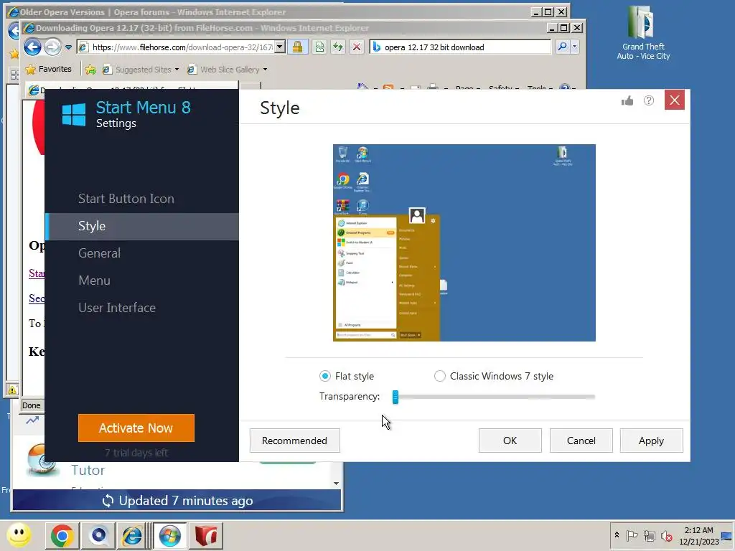Switch to Internet Explorer in the taskbar
The width and height of the screenshot is (735, 551).
click(132, 535)
